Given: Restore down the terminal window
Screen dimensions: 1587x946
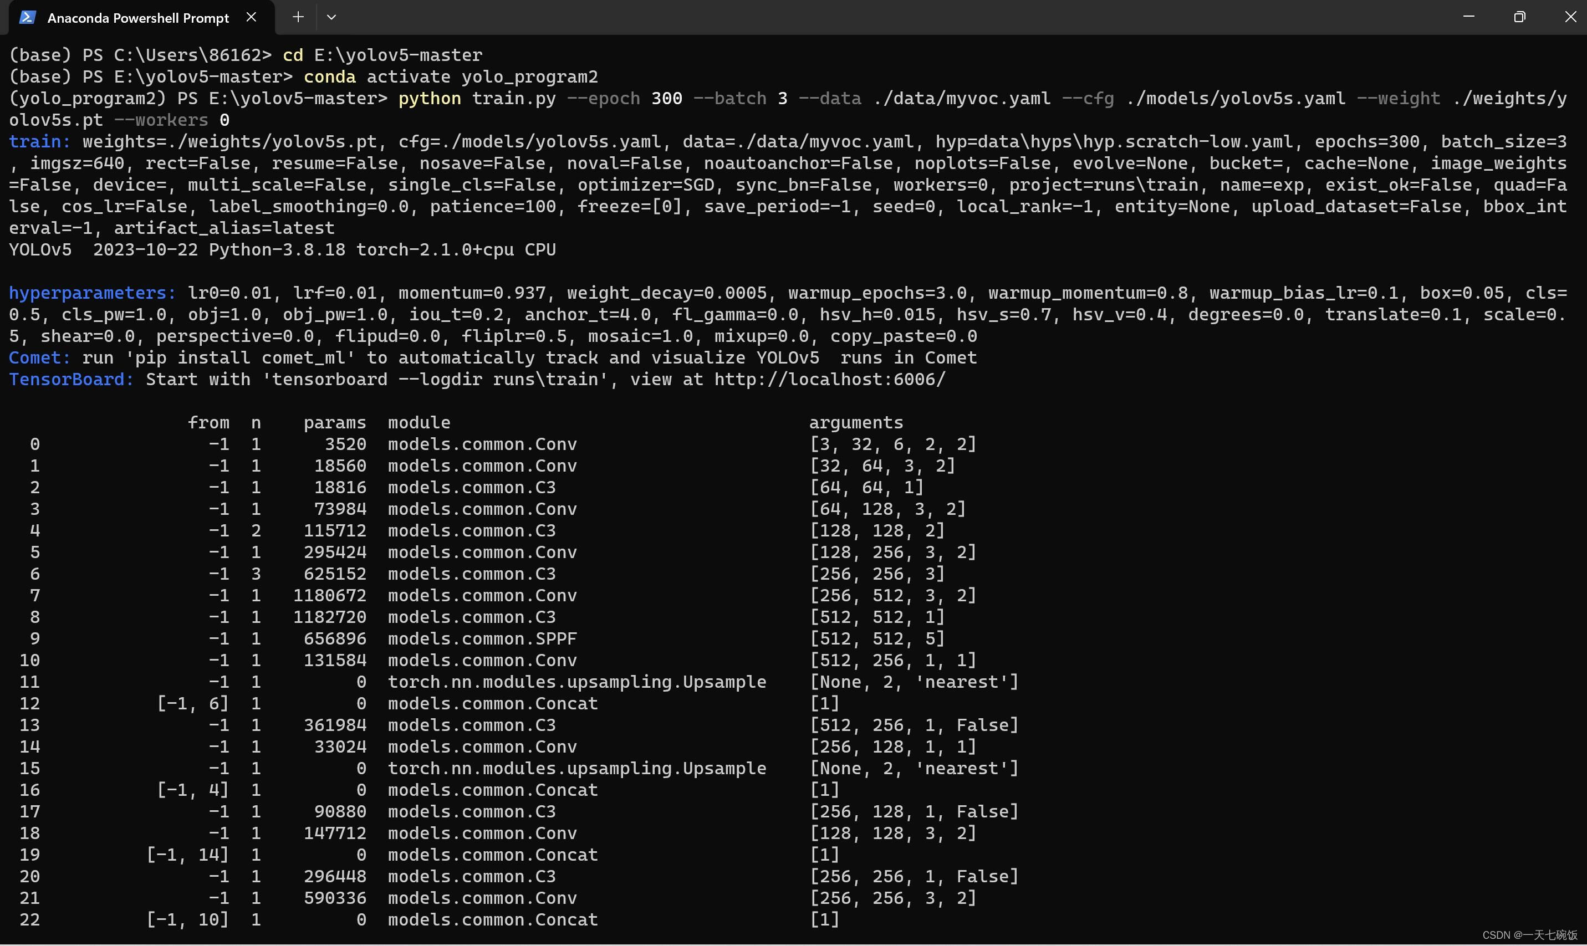Looking at the screenshot, I should 1519,17.
